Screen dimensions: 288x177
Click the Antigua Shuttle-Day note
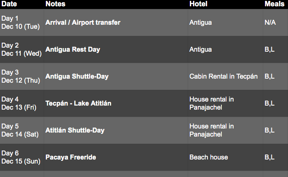pyautogui.click(x=77, y=76)
